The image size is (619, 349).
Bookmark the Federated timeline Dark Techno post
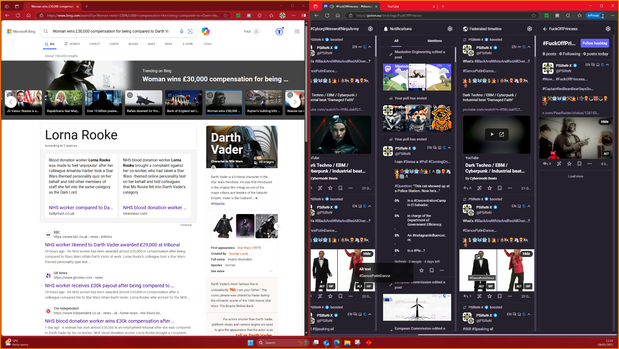click(x=500, y=188)
